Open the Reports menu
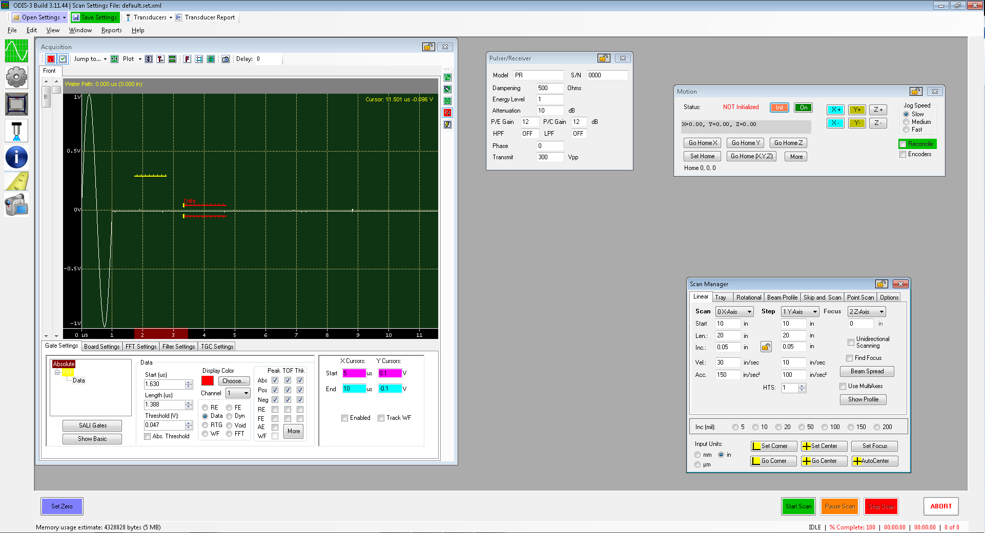 tap(111, 30)
